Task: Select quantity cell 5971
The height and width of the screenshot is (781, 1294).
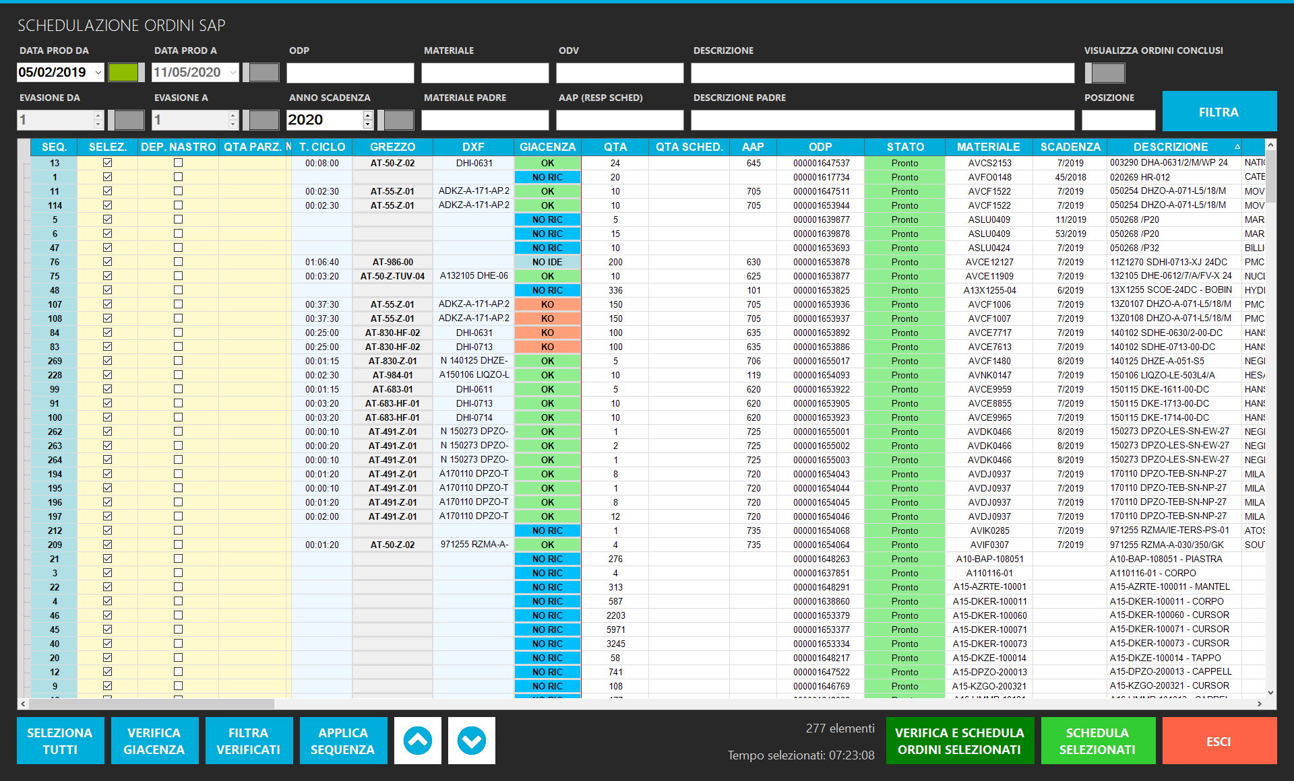Action: [x=615, y=630]
